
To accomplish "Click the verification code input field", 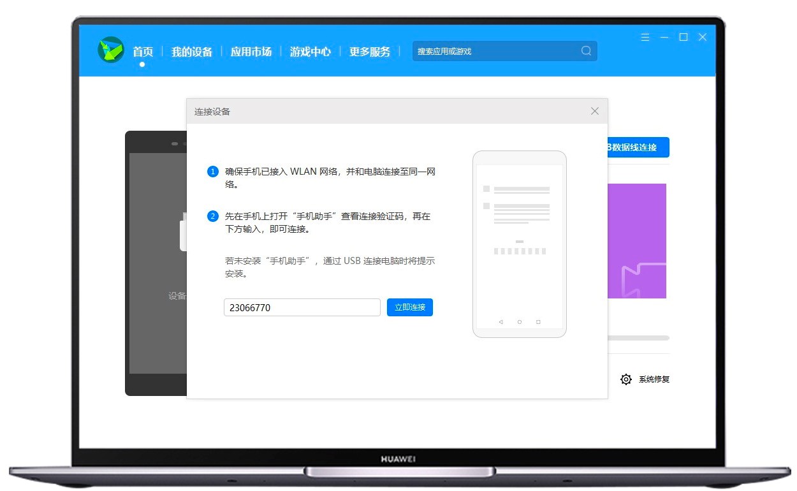I will pyautogui.click(x=302, y=307).
